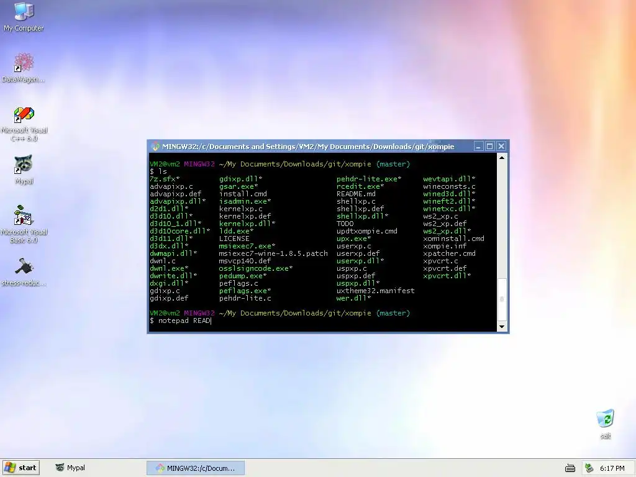
Task: Click on ws2_xp.dll* in the listing
Action: 447,231
